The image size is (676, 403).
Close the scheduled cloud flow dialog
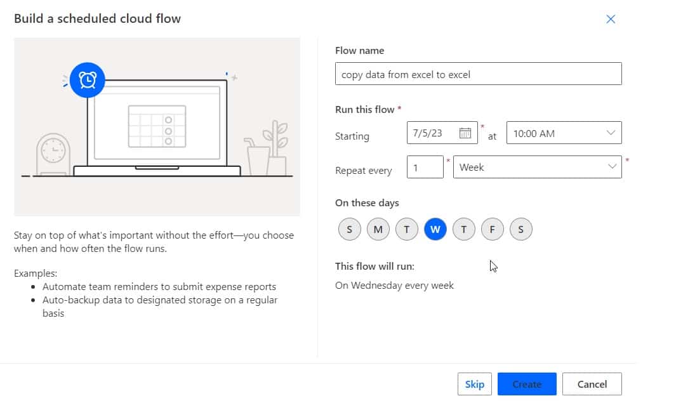(611, 19)
